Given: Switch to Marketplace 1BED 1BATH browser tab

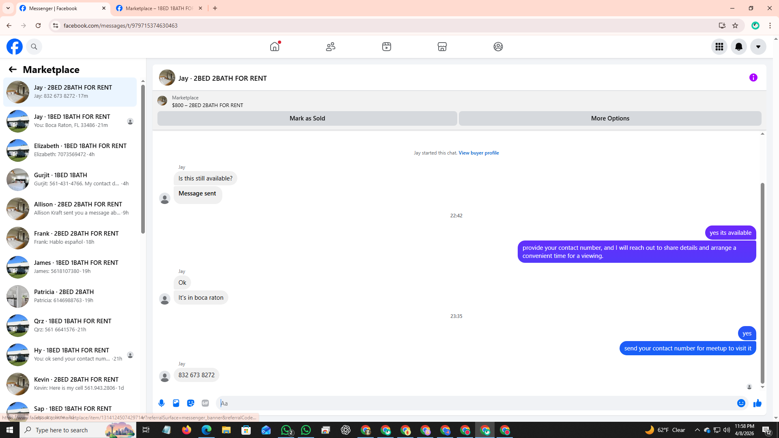Looking at the screenshot, I should tap(158, 8).
